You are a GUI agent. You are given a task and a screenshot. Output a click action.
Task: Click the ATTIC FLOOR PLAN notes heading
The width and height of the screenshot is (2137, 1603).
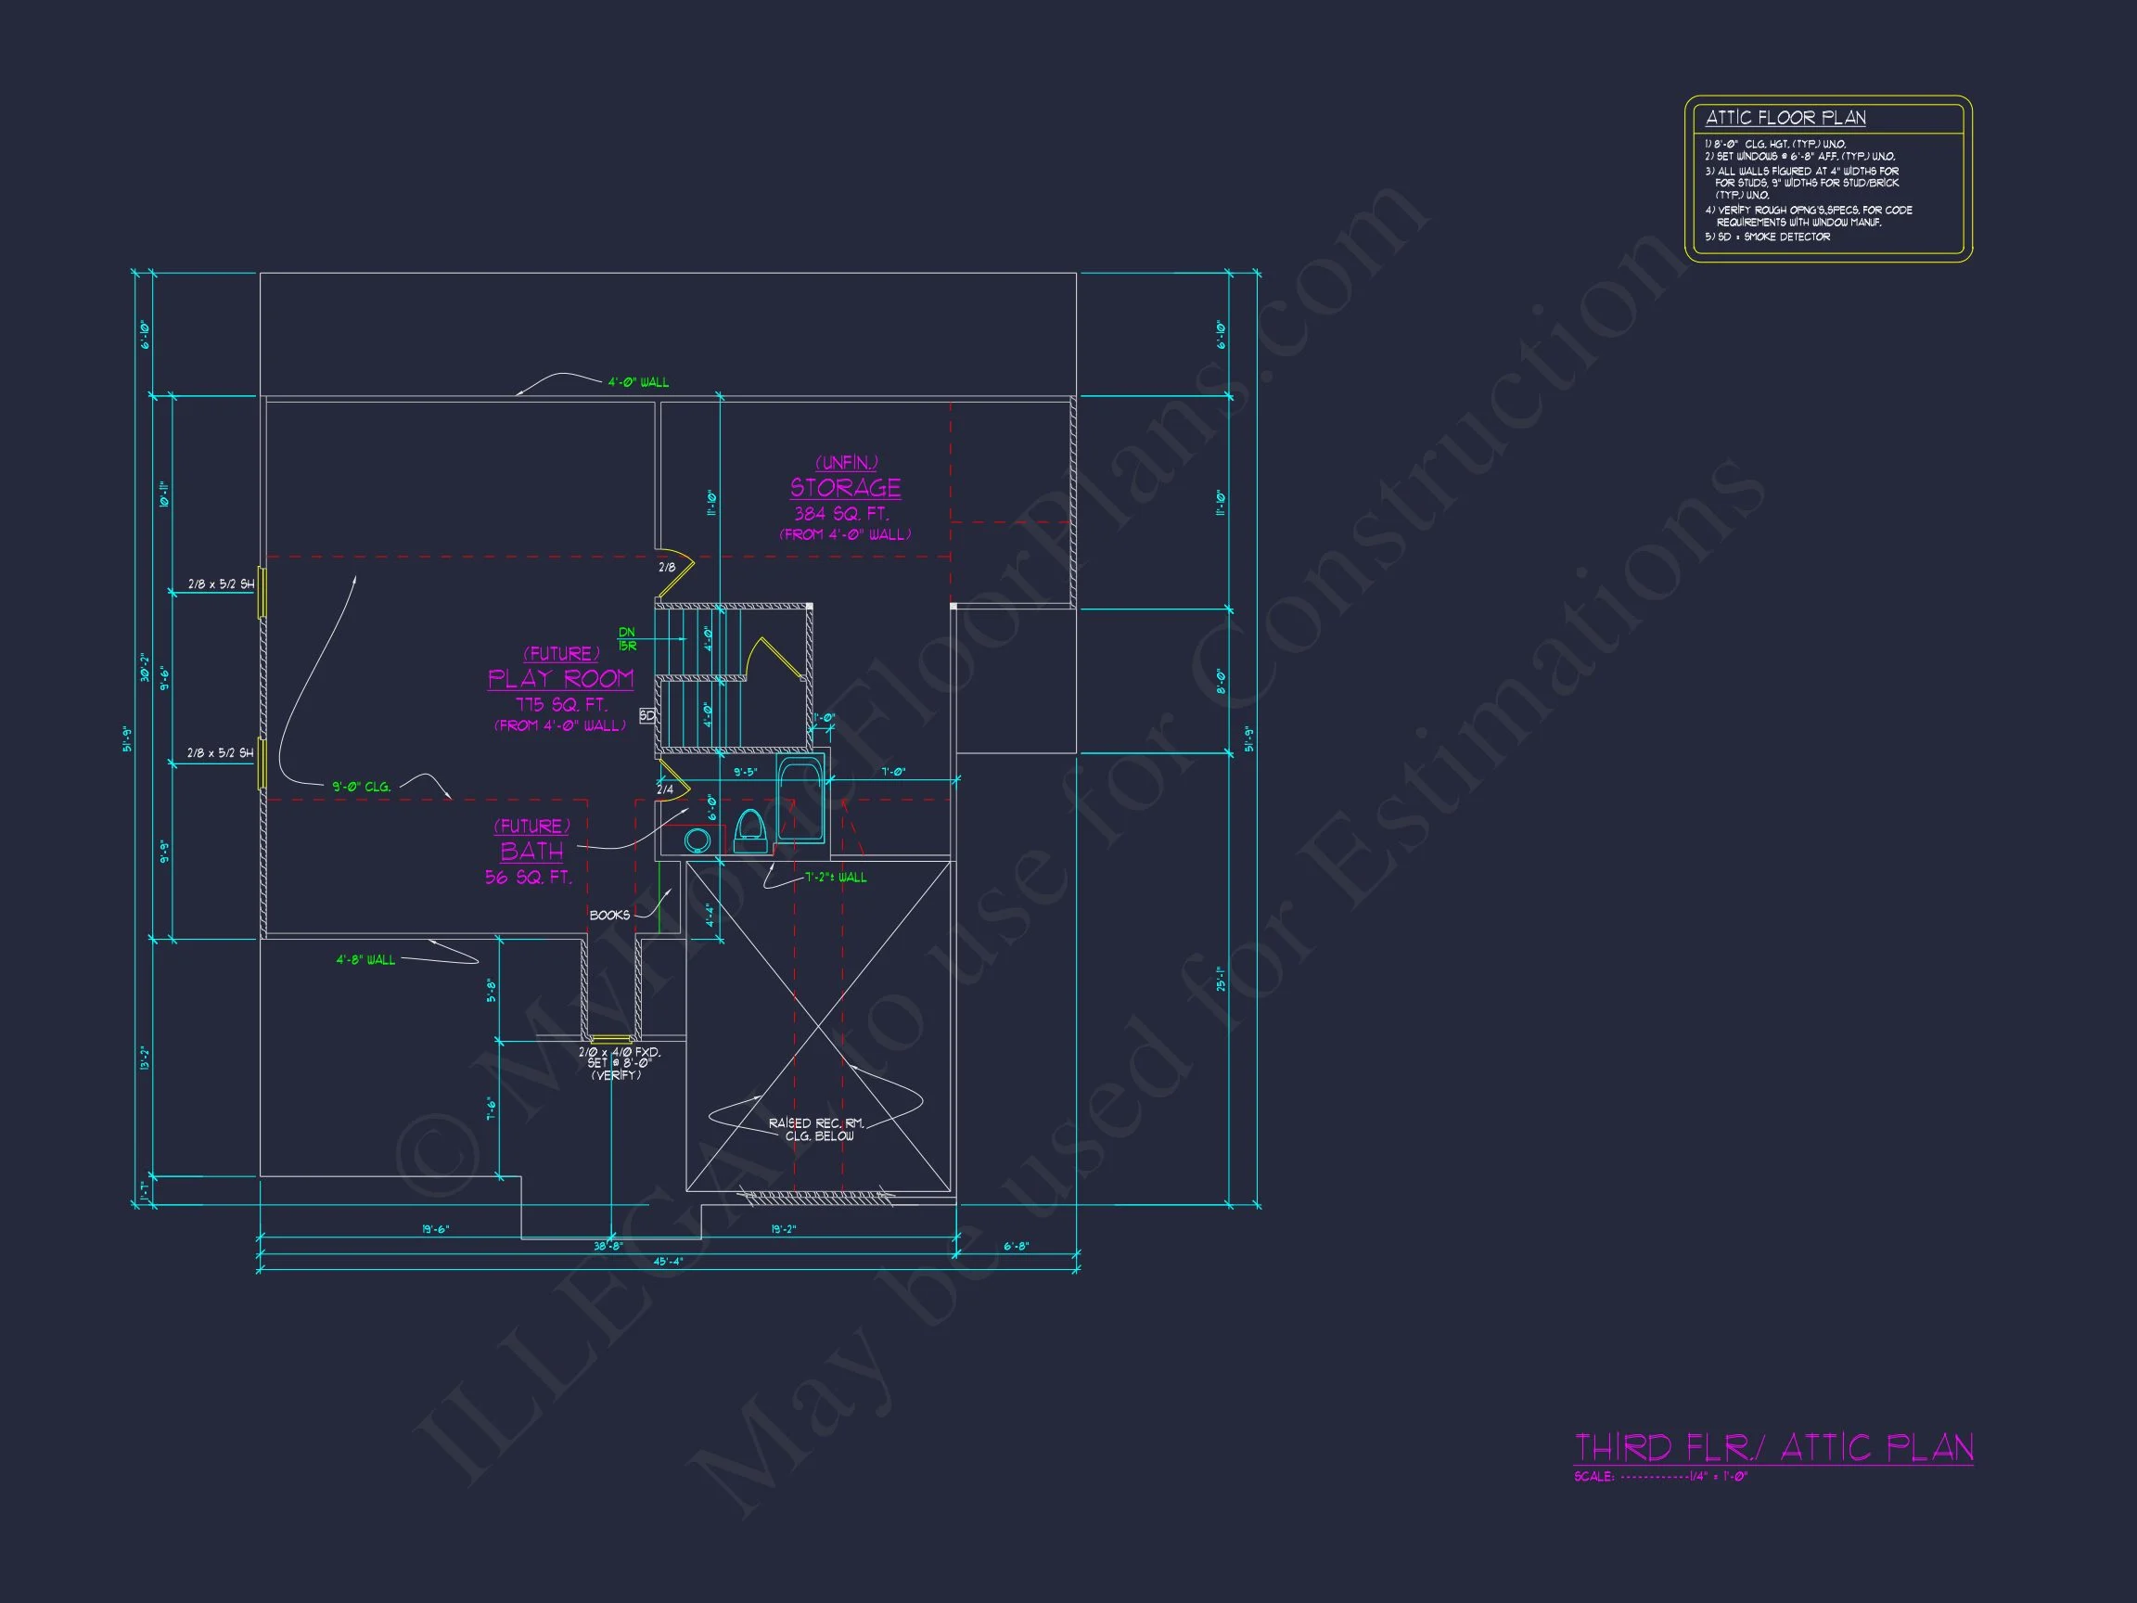click(1785, 118)
